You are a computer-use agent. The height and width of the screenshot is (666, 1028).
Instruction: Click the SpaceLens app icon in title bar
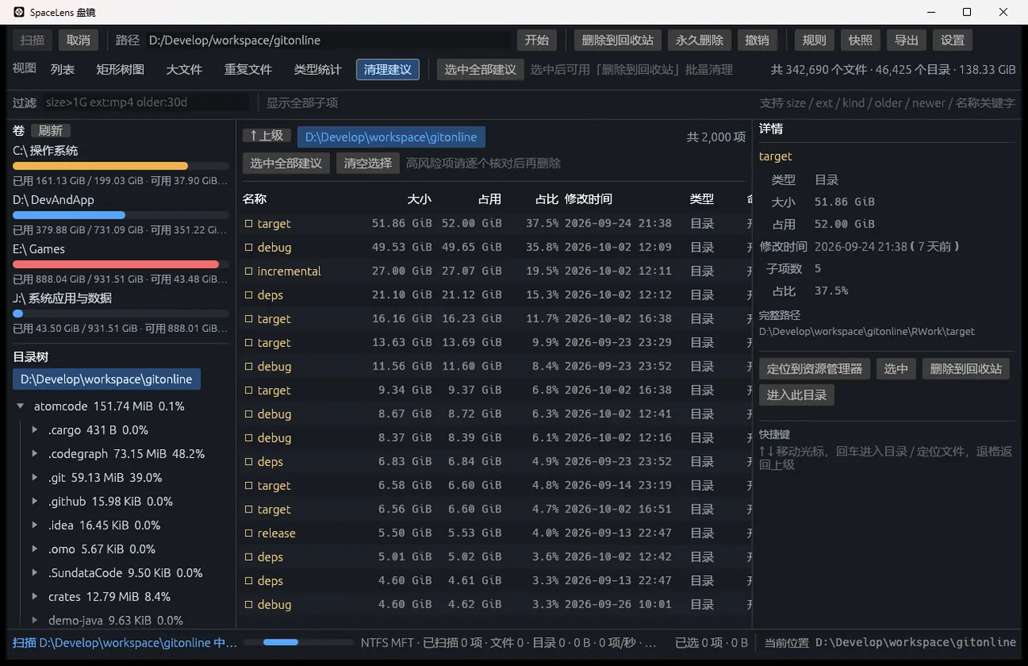(x=18, y=12)
